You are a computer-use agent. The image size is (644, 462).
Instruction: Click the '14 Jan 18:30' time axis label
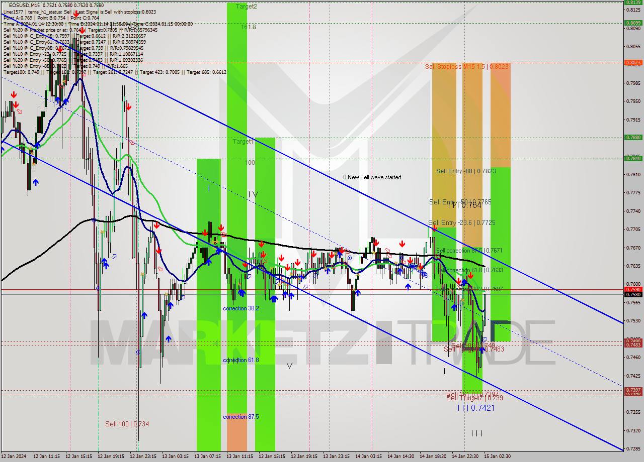[x=433, y=457]
